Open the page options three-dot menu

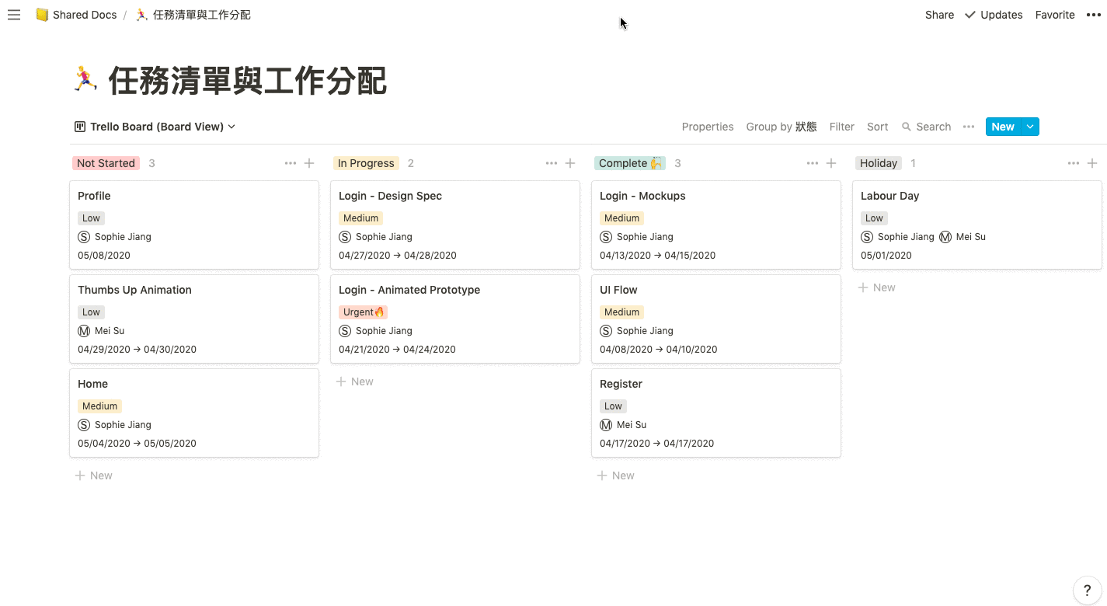pos(1093,15)
